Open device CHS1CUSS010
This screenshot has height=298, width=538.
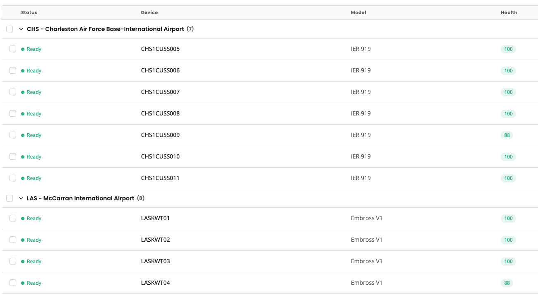point(160,156)
